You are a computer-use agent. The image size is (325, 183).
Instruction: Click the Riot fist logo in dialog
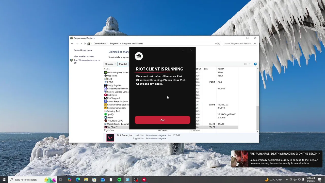pyautogui.click(x=139, y=56)
